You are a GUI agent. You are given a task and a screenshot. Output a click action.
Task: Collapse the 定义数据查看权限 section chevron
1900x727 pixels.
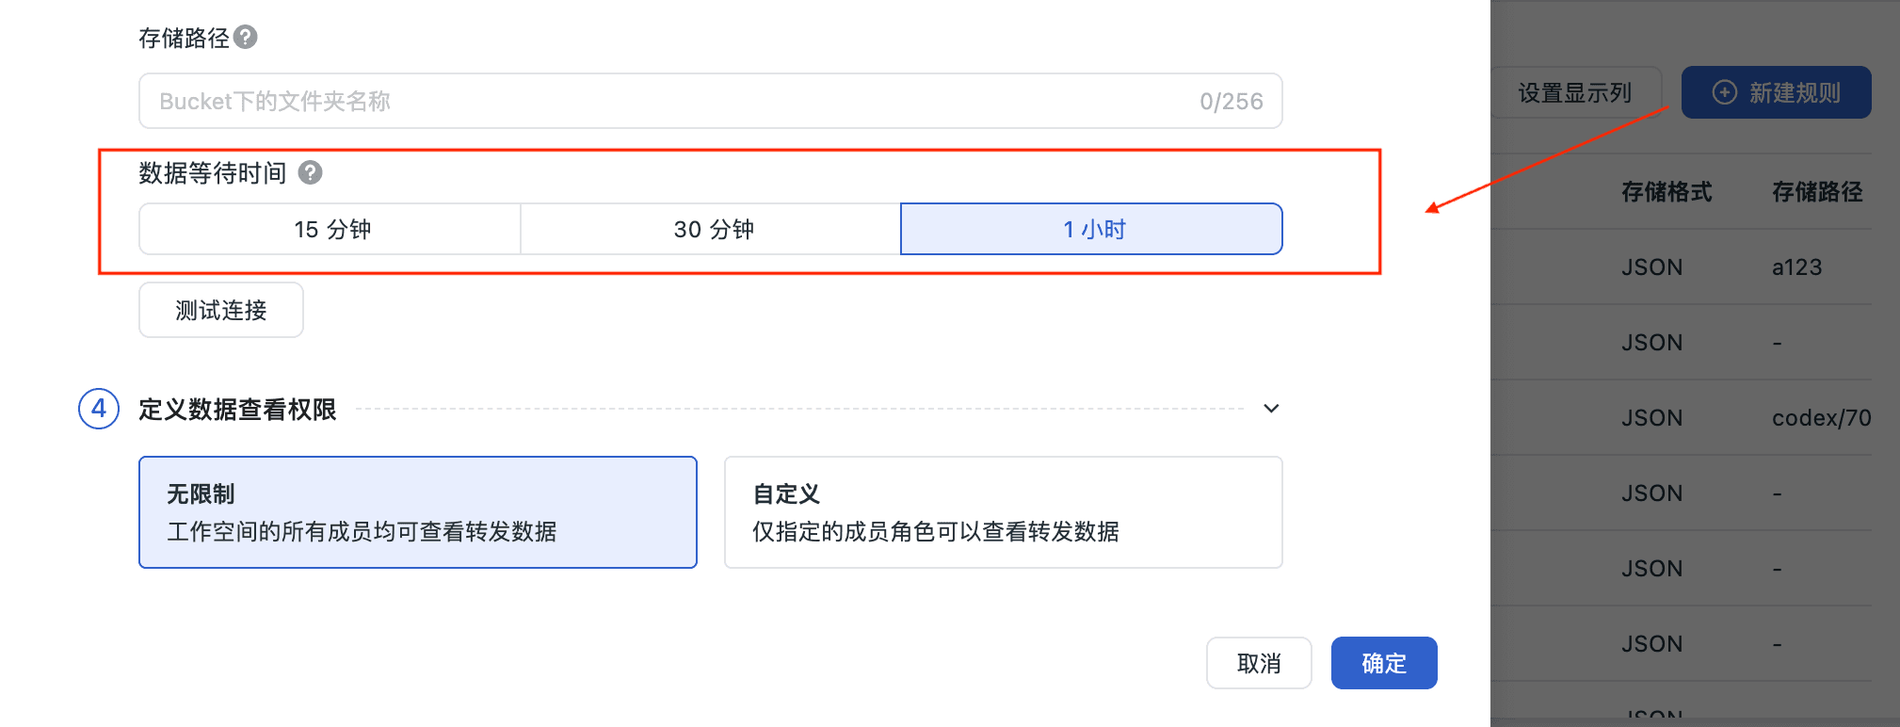click(1271, 409)
